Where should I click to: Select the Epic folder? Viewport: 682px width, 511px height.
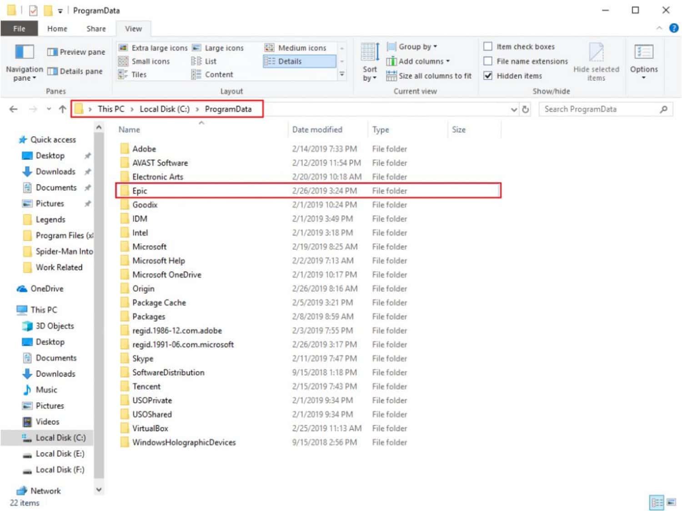click(x=308, y=191)
